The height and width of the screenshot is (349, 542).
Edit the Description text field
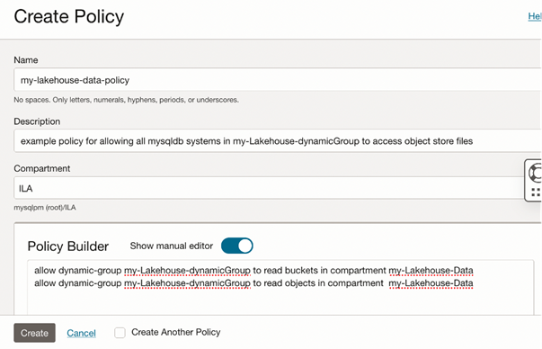pyautogui.click(x=278, y=141)
